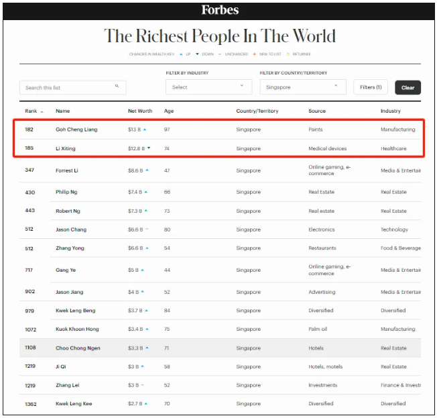The height and width of the screenshot is (418, 437).
Task: Click up arrow beside $7.4 B
Action: [146, 192]
